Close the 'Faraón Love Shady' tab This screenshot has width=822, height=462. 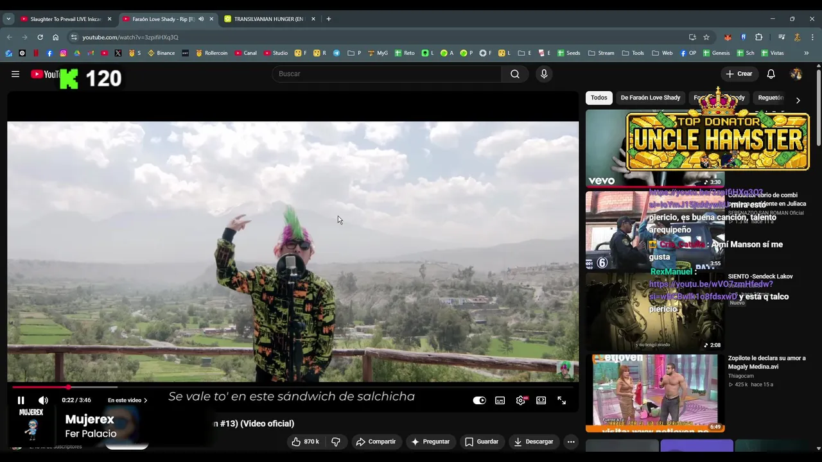[211, 19]
